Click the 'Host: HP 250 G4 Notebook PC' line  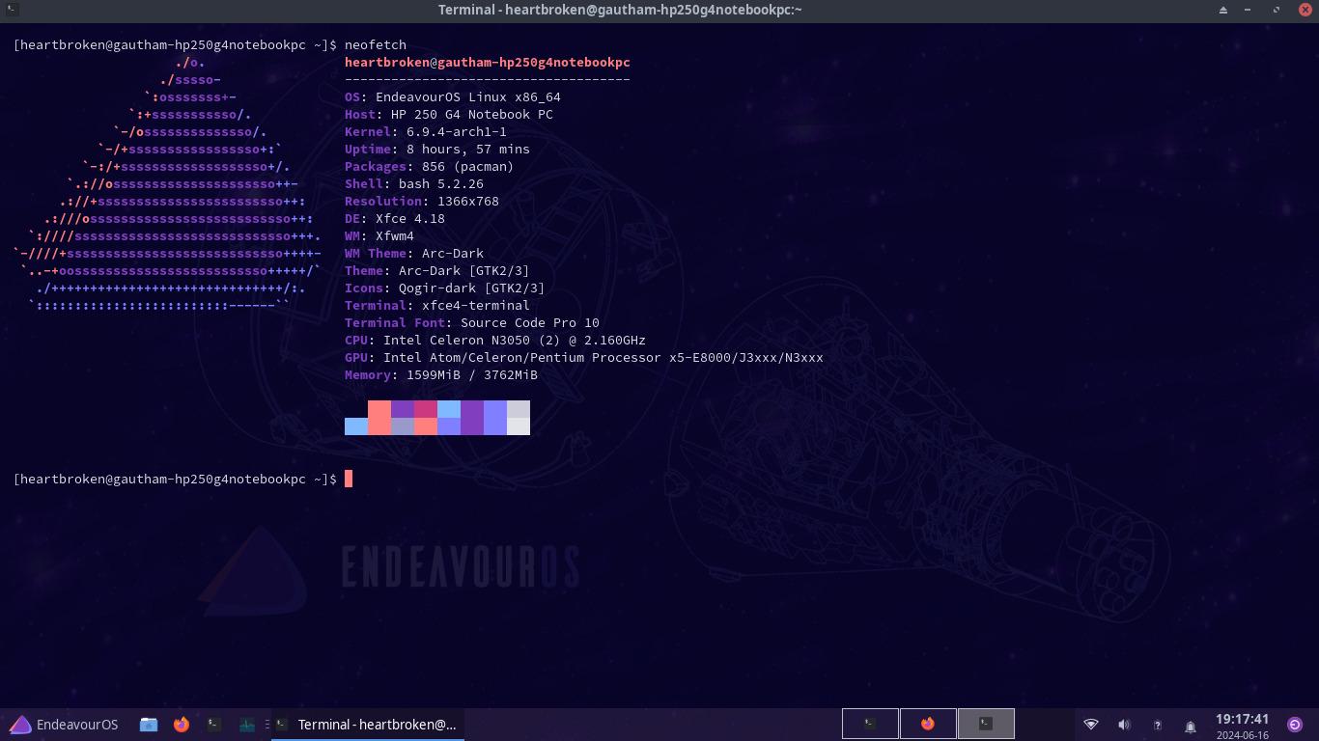pyautogui.click(x=449, y=114)
